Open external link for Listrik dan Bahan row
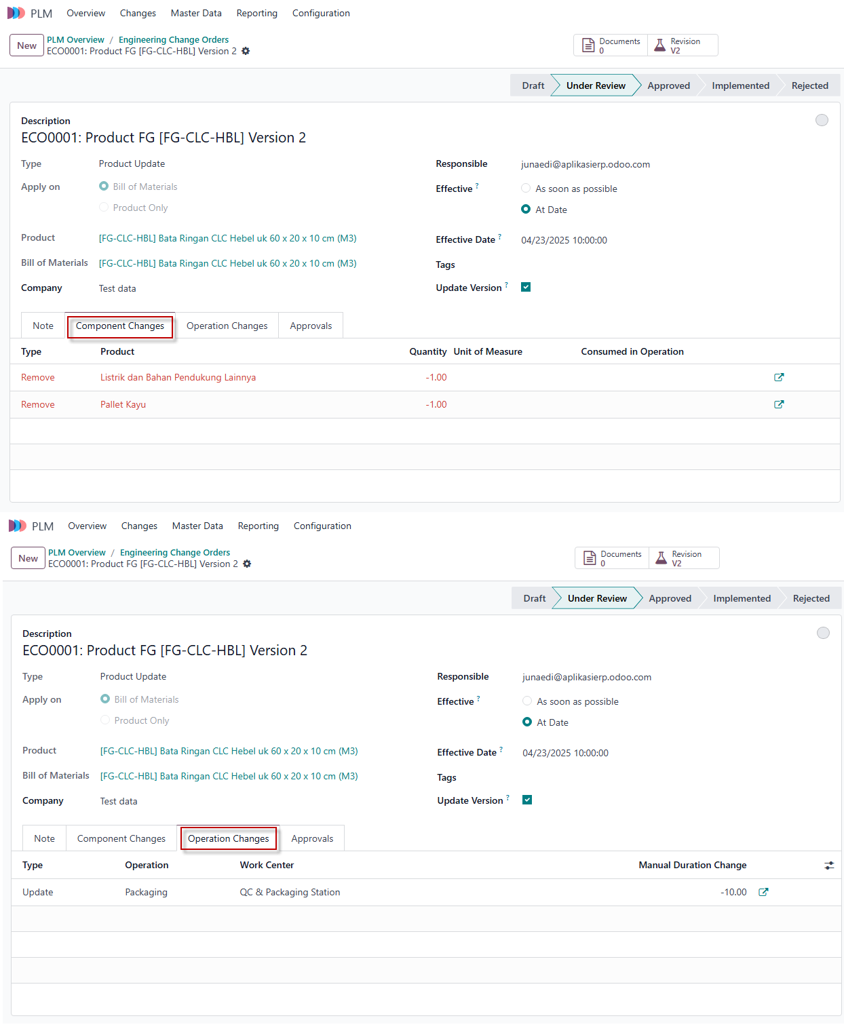The width and height of the screenshot is (844, 1031). click(x=779, y=377)
